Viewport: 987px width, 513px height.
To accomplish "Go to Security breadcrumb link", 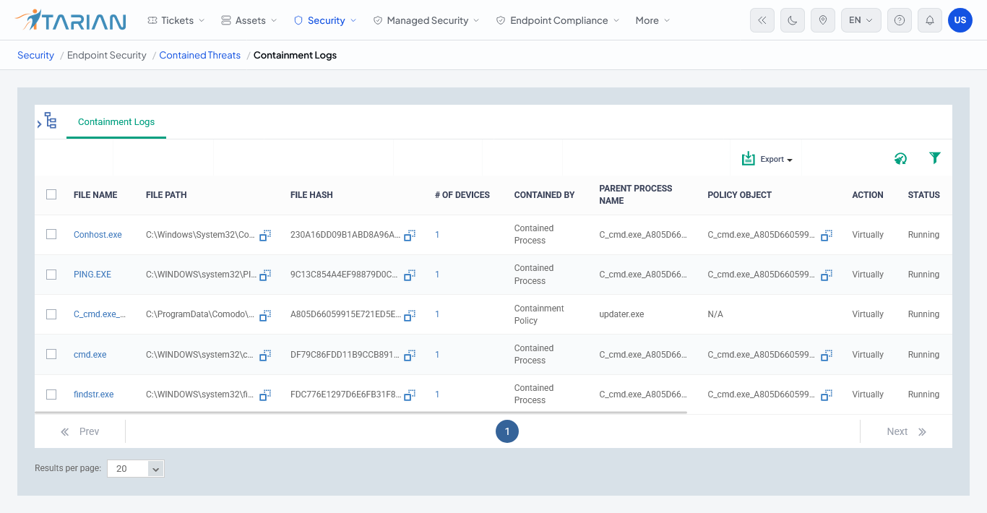I will [x=35, y=55].
